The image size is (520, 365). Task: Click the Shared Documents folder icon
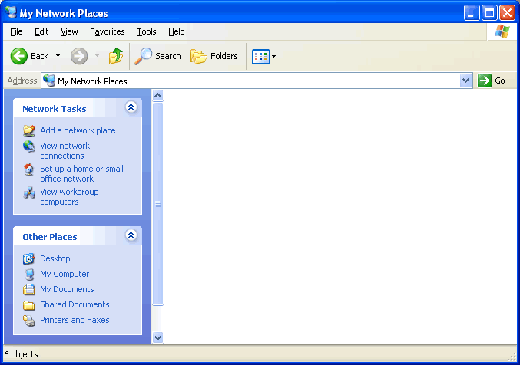coord(29,305)
